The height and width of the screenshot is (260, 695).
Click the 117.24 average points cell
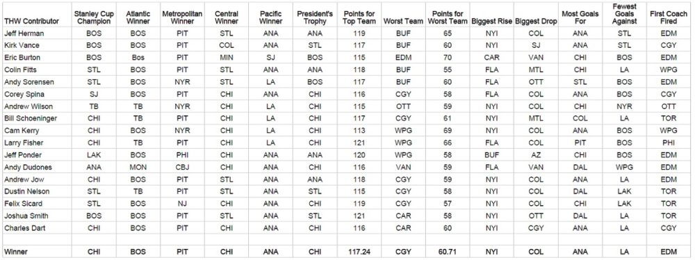(359, 252)
